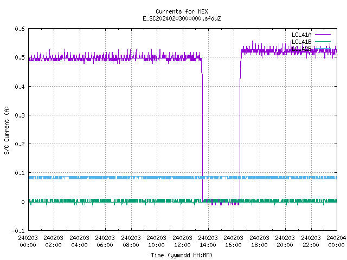Click the green LCL41B trace at 10:00
Image resolution: width=347 pixels, height=260 pixels.
click(157, 200)
